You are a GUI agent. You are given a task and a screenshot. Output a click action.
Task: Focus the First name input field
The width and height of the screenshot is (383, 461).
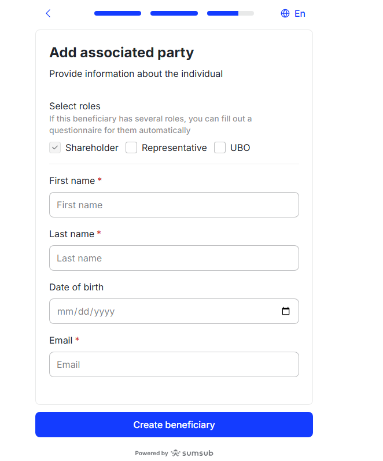[x=174, y=205]
